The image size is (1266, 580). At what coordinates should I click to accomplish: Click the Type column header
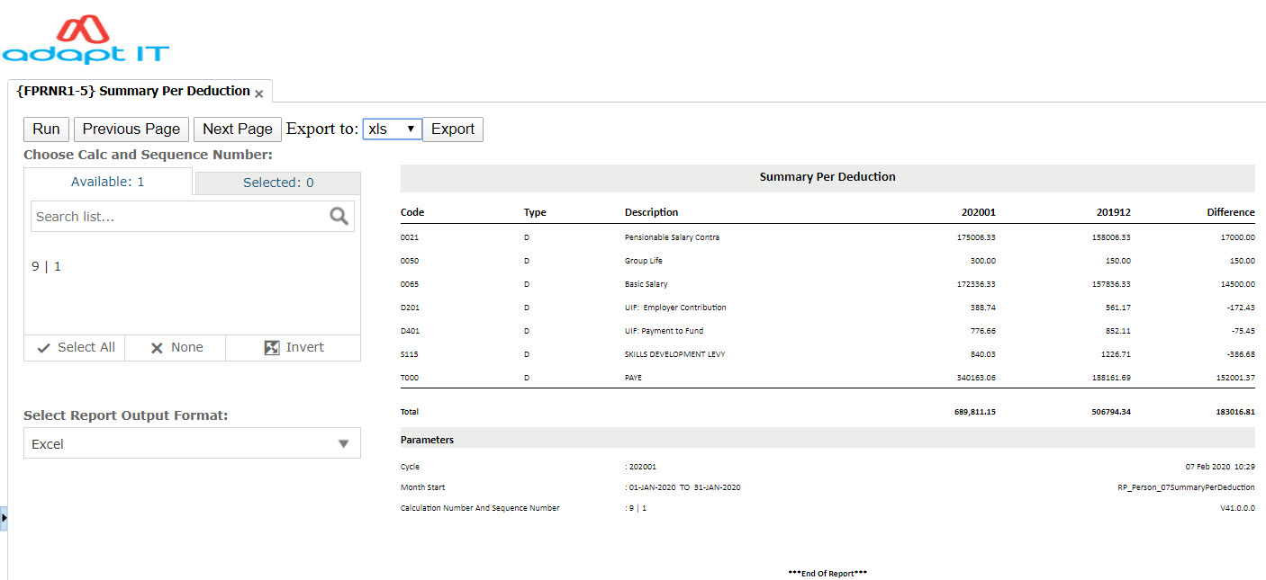[x=535, y=212]
